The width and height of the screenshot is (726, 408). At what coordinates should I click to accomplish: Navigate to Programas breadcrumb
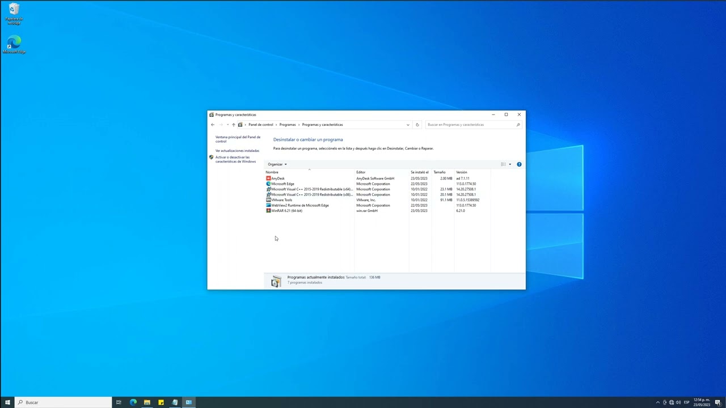click(288, 125)
